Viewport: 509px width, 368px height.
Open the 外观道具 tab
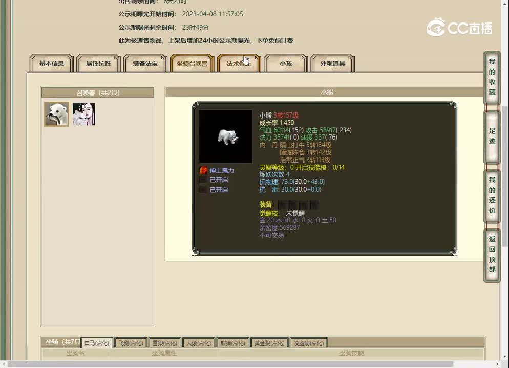332,63
